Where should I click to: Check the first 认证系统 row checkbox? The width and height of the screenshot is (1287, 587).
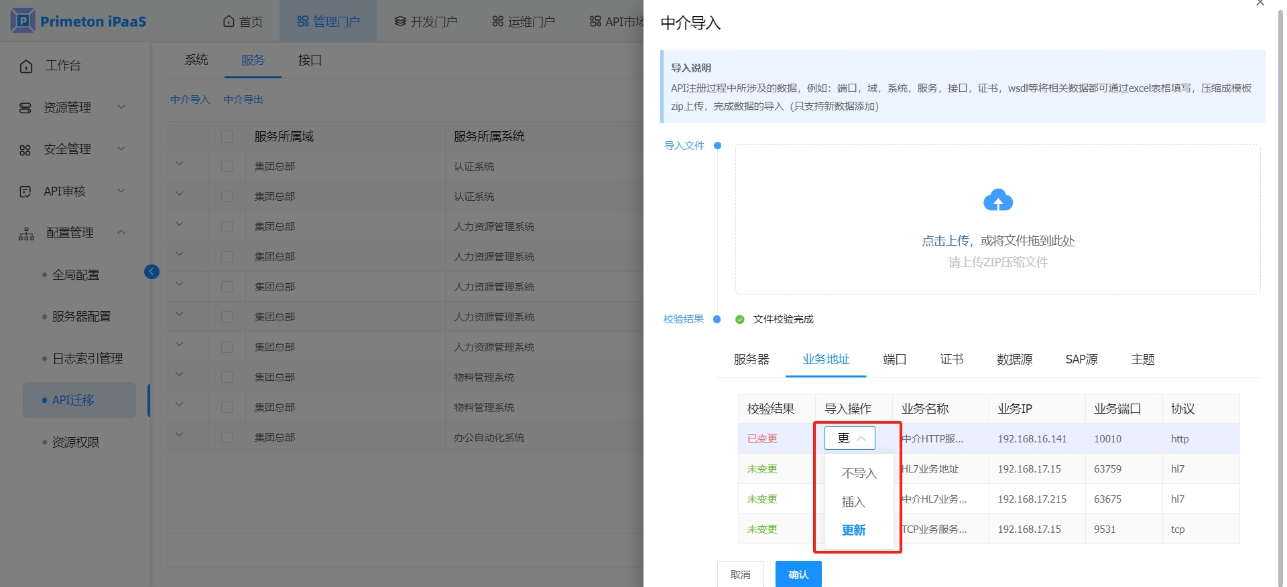coord(227,167)
